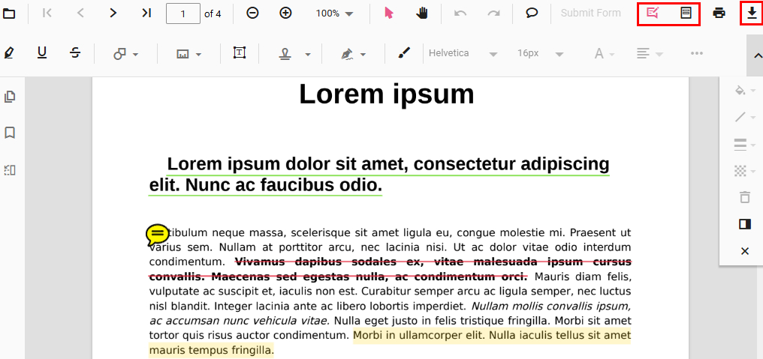Activate the pan hand tool
The width and height of the screenshot is (763, 359).
tap(422, 13)
